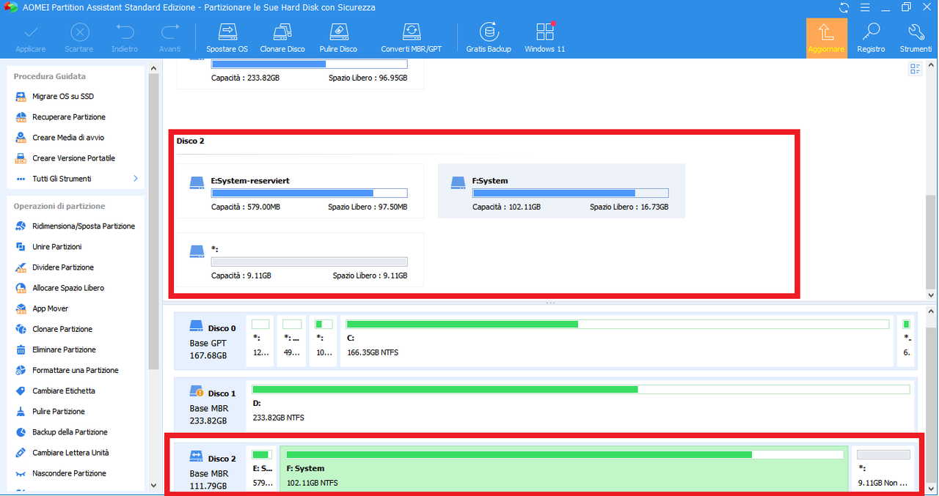Choose Pulire Partizione operation

[59, 411]
